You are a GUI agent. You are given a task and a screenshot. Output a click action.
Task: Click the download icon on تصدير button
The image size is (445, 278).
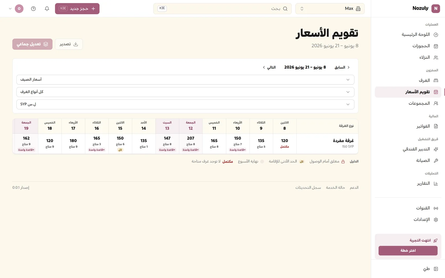[76, 44]
